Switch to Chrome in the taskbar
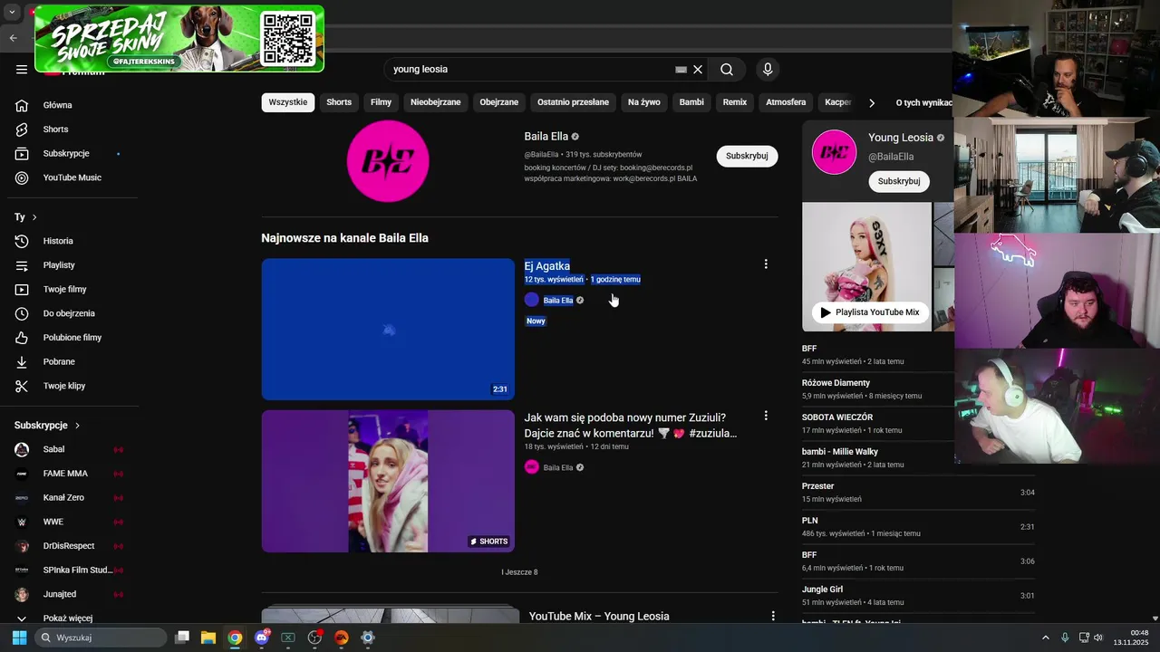The width and height of the screenshot is (1160, 652). click(235, 638)
